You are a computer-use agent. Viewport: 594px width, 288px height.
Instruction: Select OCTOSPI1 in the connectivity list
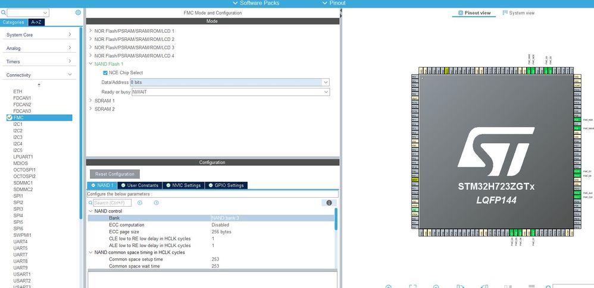pos(24,170)
